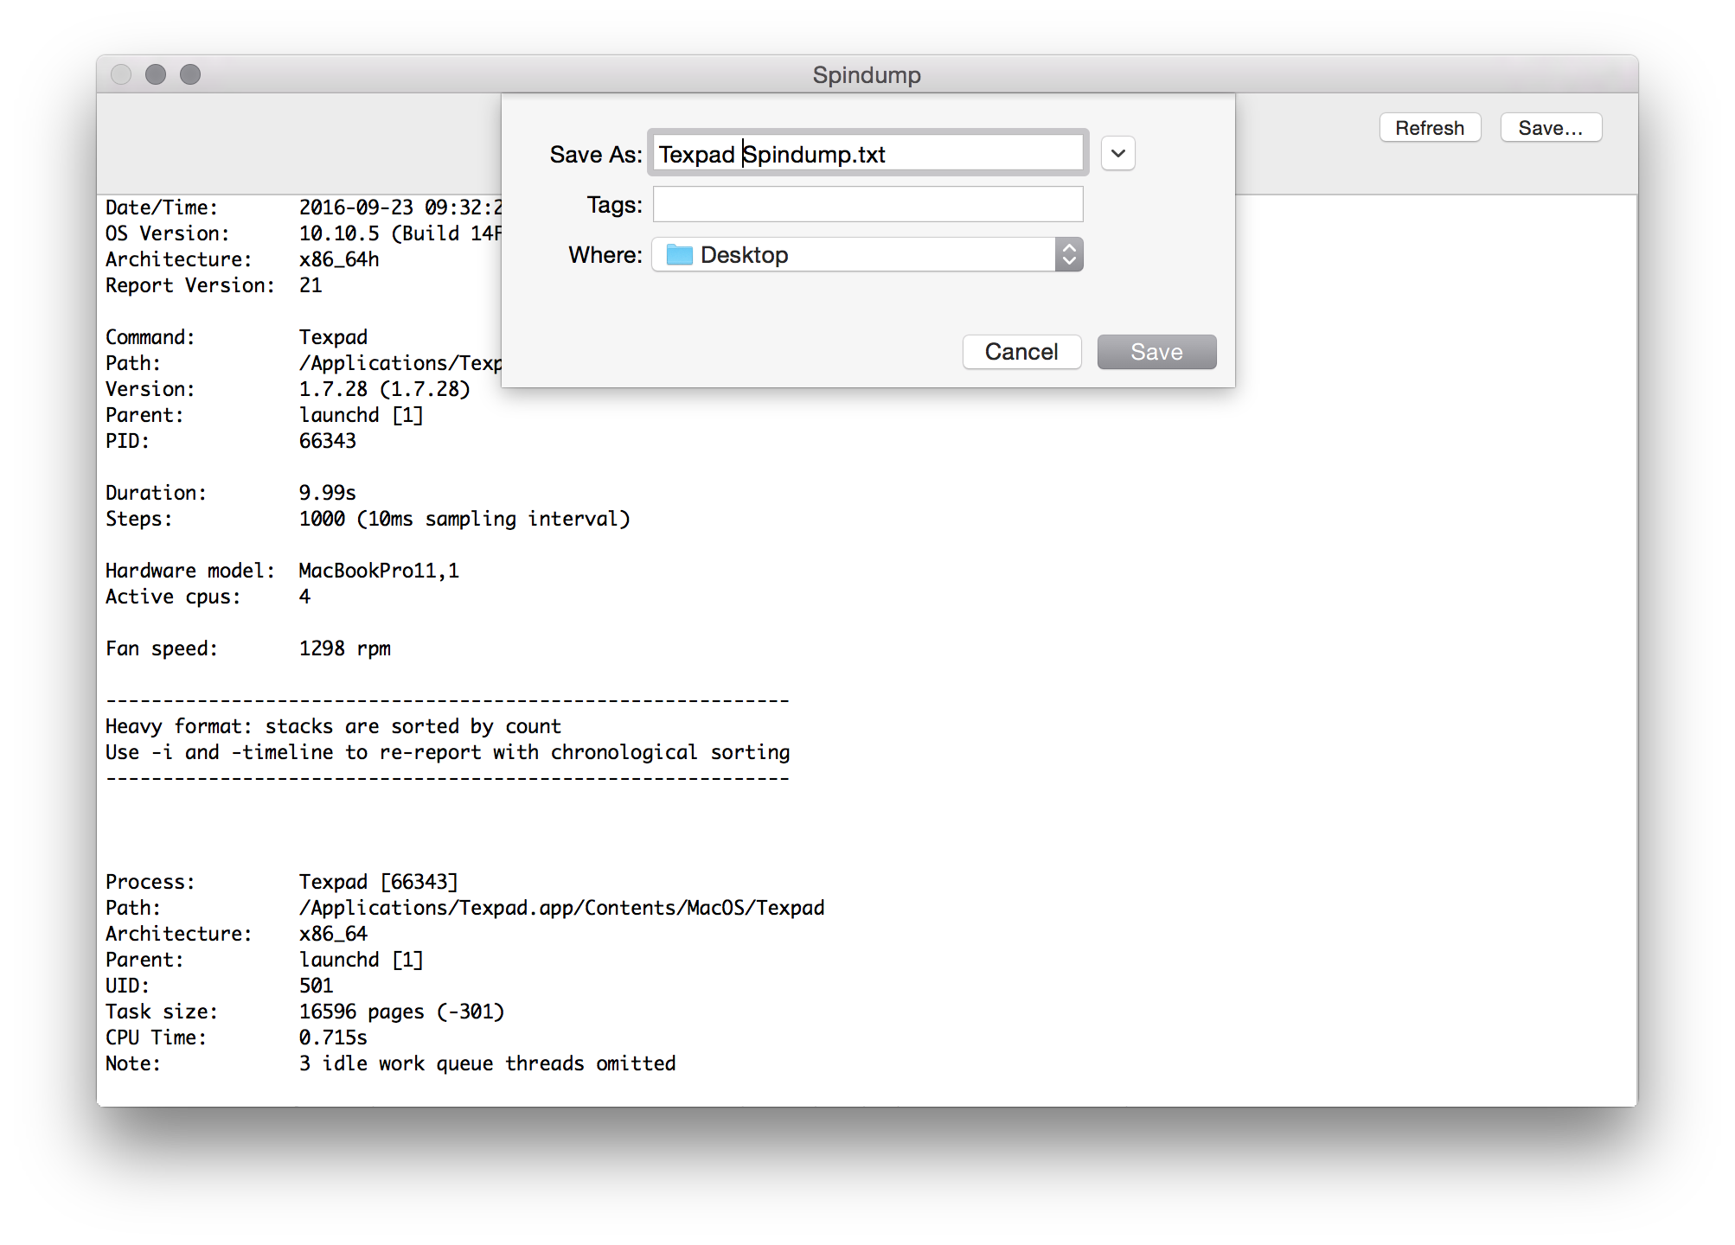Screen dimensions: 1735x1245
Task: Click the Active cpus value 4
Action: [x=304, y=597]
